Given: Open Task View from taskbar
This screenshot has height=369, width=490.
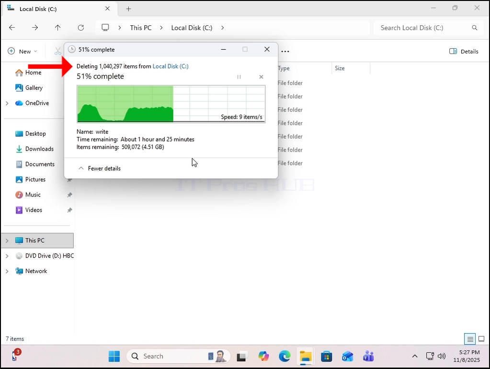Looking at the screenshot, I should (x=241, y=356).
